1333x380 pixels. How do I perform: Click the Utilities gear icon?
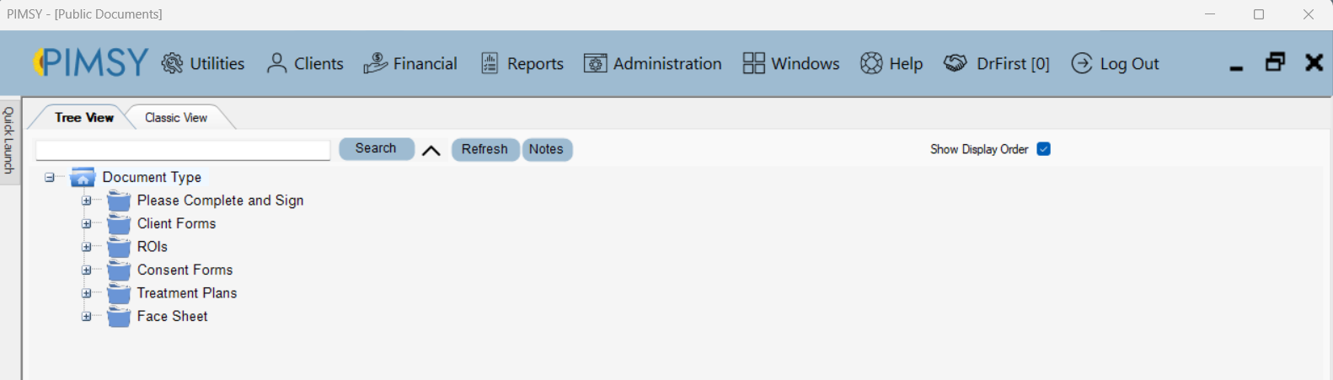tap(172, 63)
